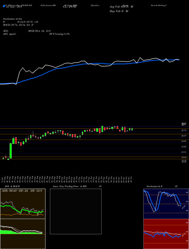Click the last green candlestick on the right
This screenshot has height=249, width=189.
pyautogui.click(x=132, y=129)
